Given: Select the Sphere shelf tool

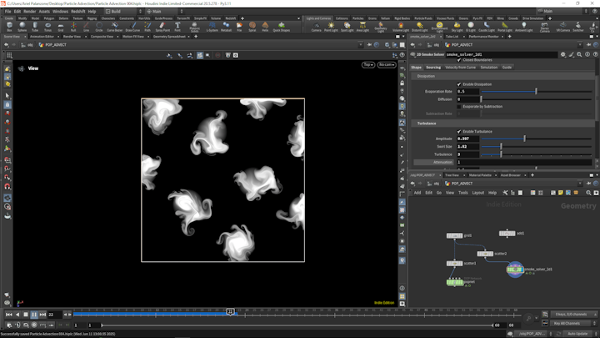Looking at the screenshot, I should point(22,26).
